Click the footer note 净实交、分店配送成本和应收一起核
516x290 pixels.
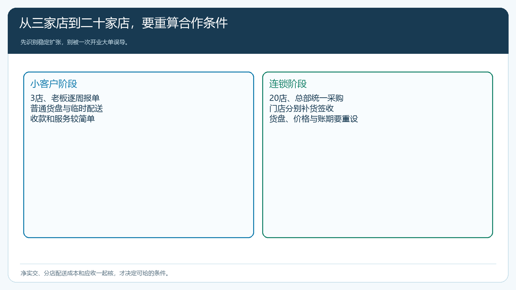pos(67,273)
